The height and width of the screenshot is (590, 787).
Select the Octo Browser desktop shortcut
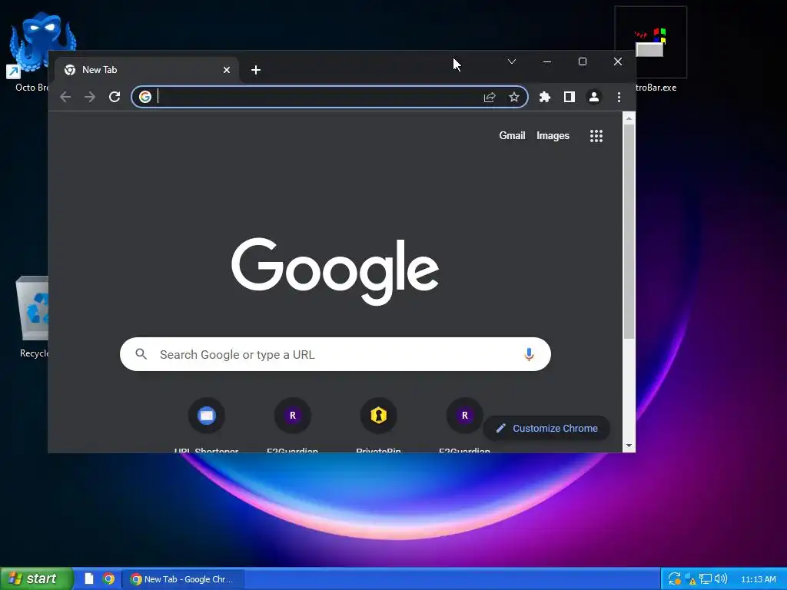pyautogui.click(x=31, y=52)
